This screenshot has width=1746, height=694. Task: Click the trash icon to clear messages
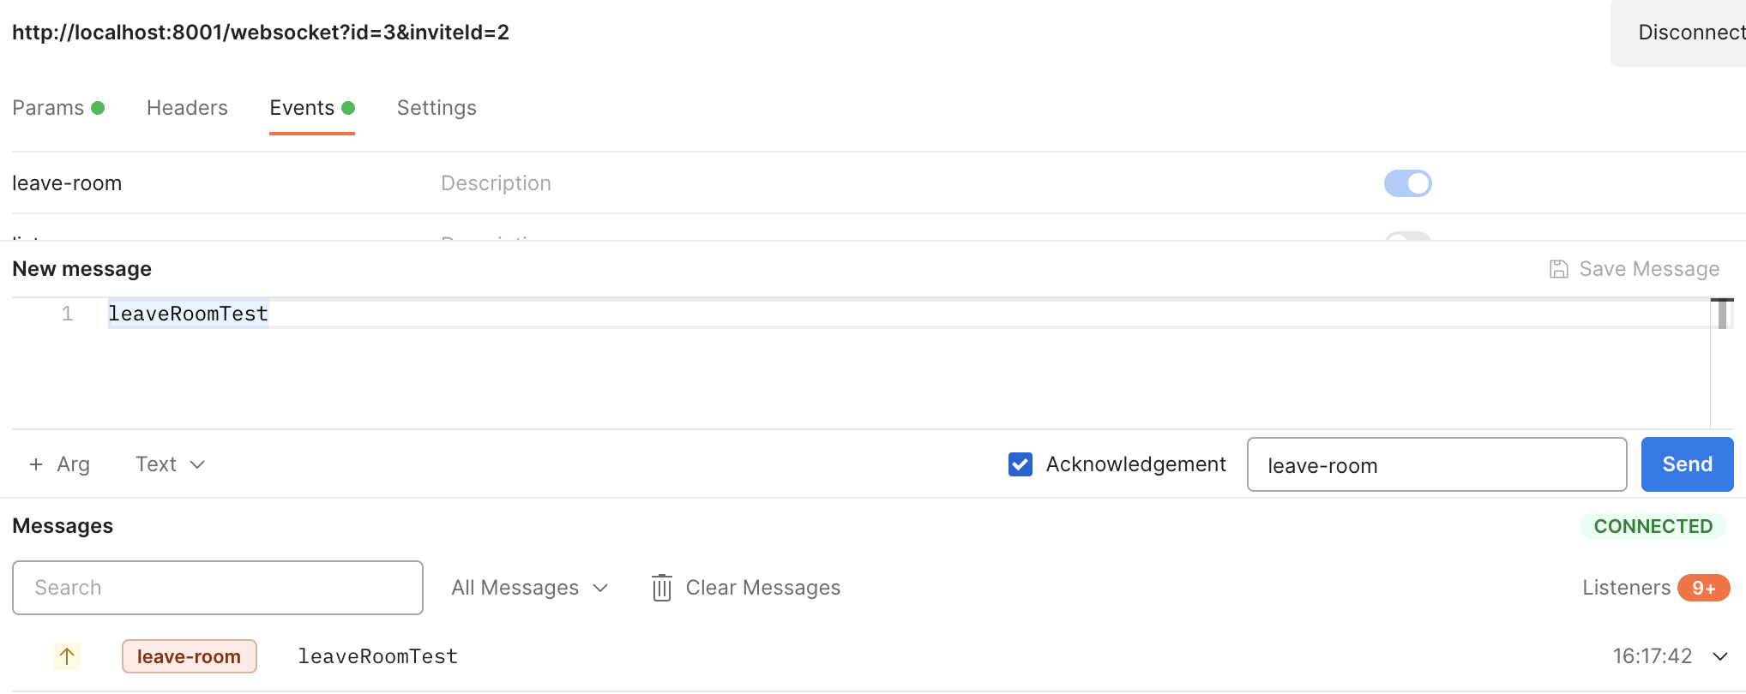coord(661,588)
